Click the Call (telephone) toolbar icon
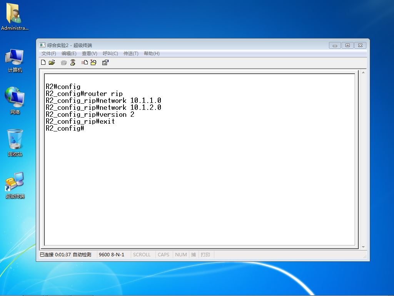 63,63
